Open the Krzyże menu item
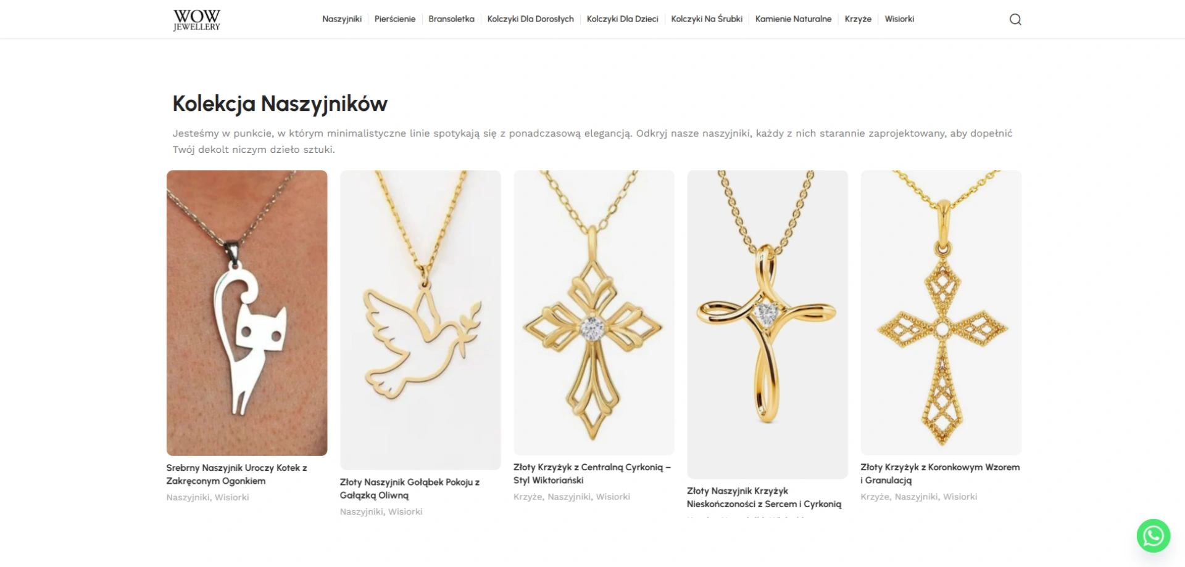Viewport: 1185px width, 567px height. pyautogui.click(x=858, y=19)
